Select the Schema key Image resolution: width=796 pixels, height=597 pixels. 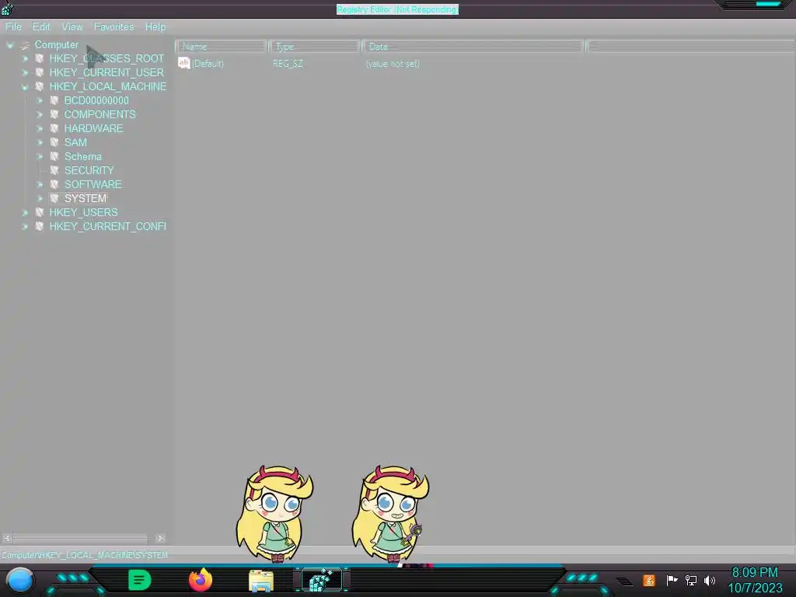coord(82,156)
